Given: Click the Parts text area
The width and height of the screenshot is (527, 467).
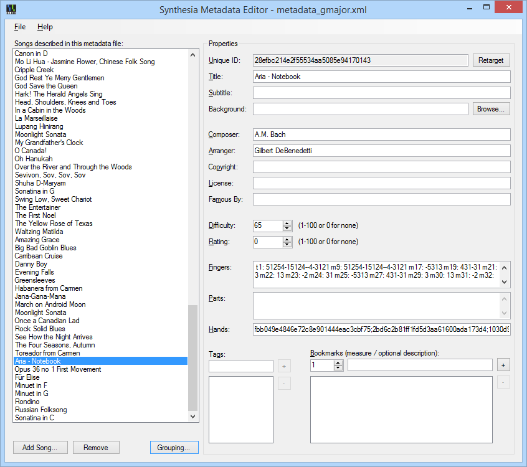Looking at the screenshot, I should tap(376, 305).
